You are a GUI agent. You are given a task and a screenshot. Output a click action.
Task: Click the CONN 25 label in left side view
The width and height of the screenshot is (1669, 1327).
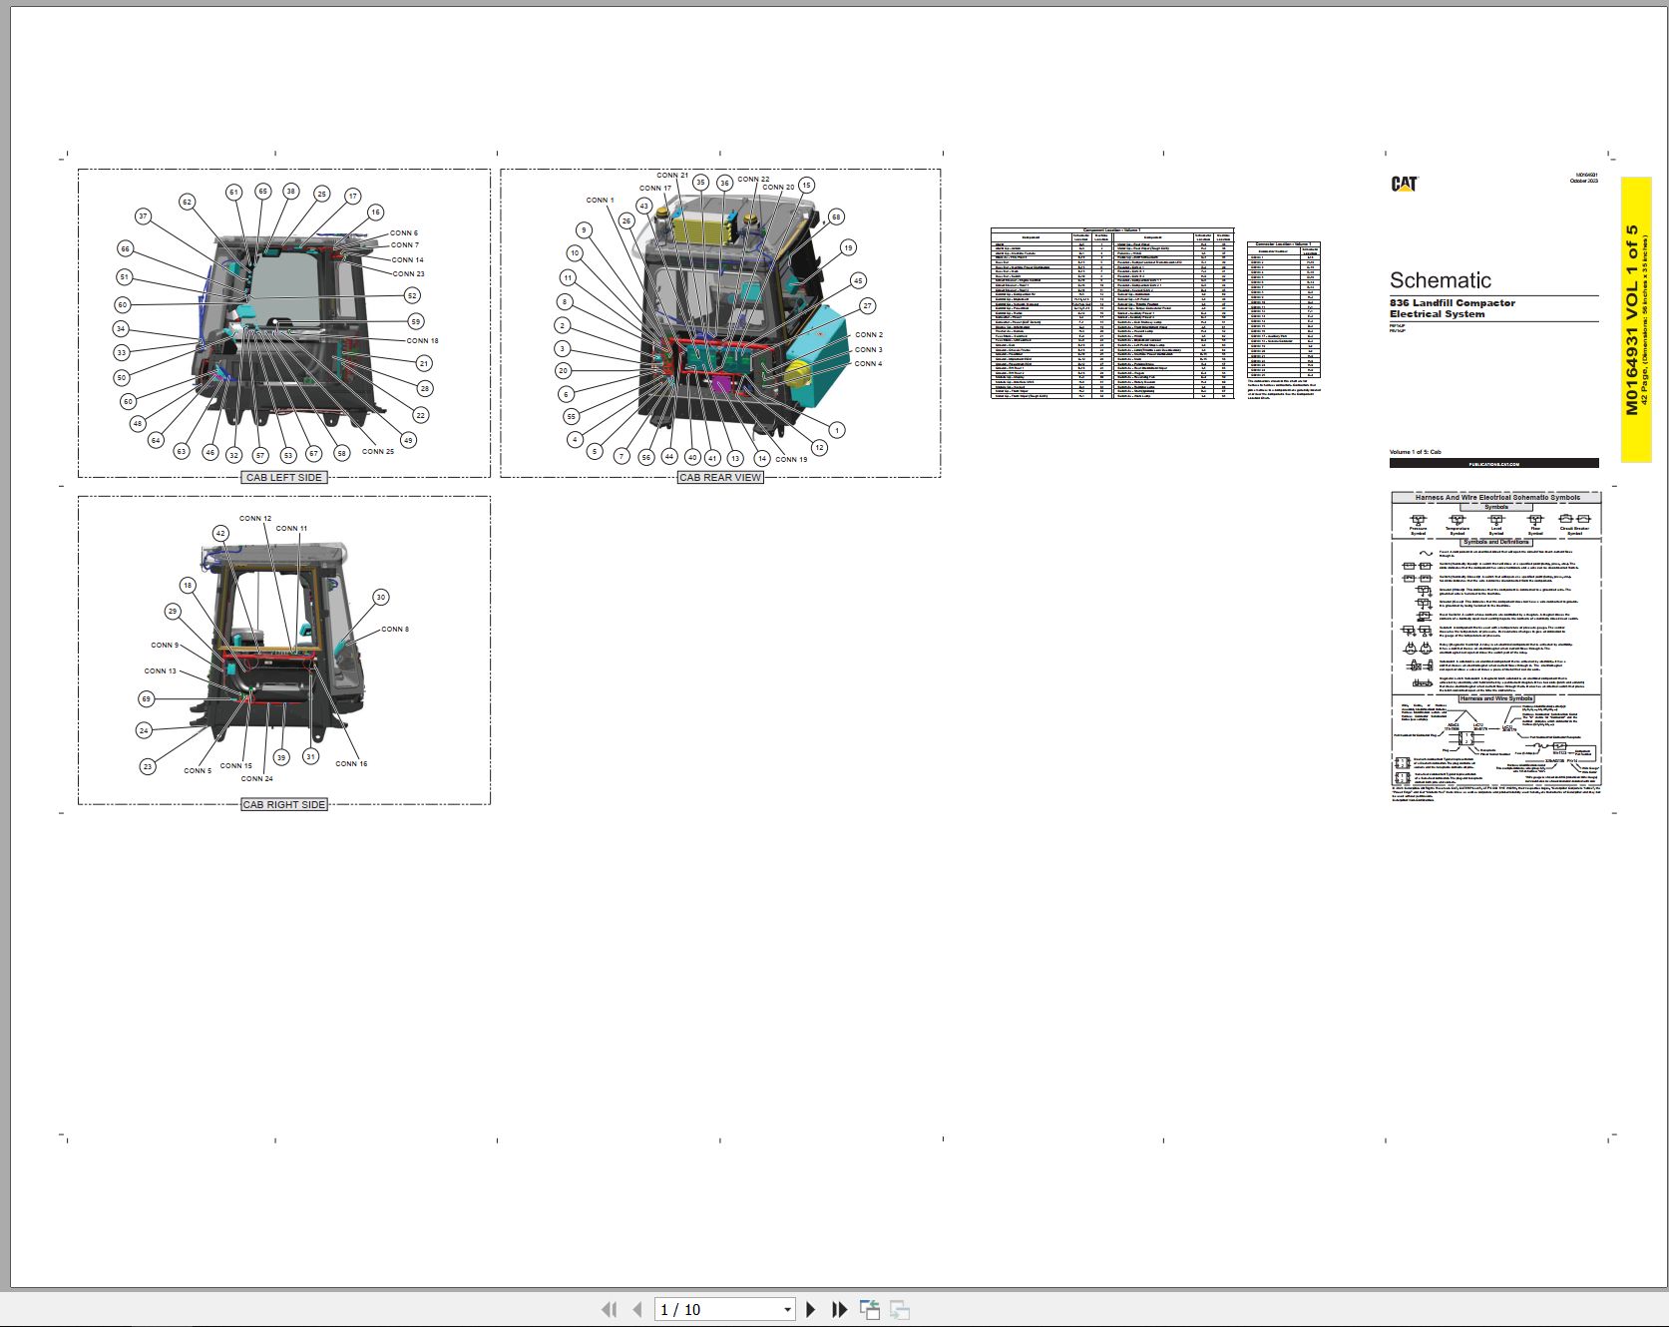pos(378,451)
